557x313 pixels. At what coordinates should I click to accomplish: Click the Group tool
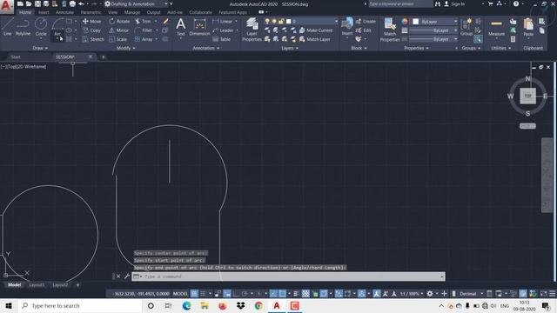coord(466,27)
